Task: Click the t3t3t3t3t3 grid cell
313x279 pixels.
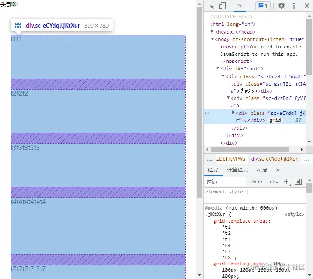Action: [98, 165]
